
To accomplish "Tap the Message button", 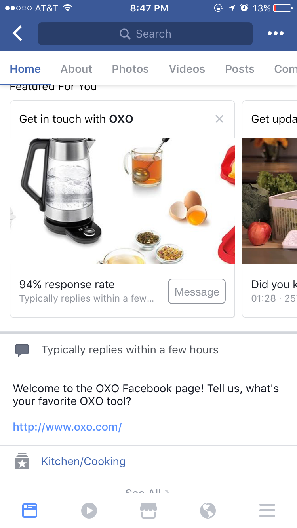I will [x=197, y=291].
